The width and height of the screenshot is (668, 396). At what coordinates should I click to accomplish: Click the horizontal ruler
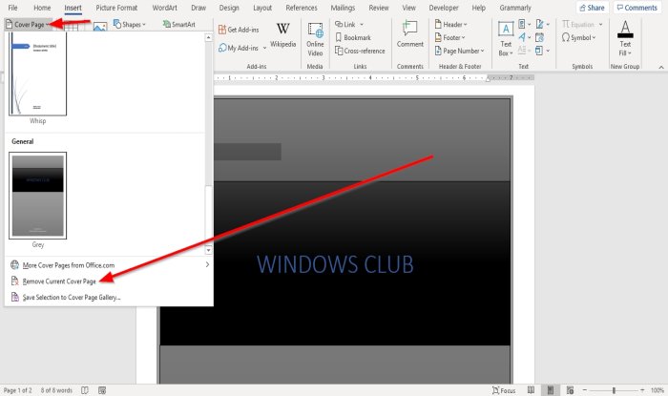pos(374,78)
